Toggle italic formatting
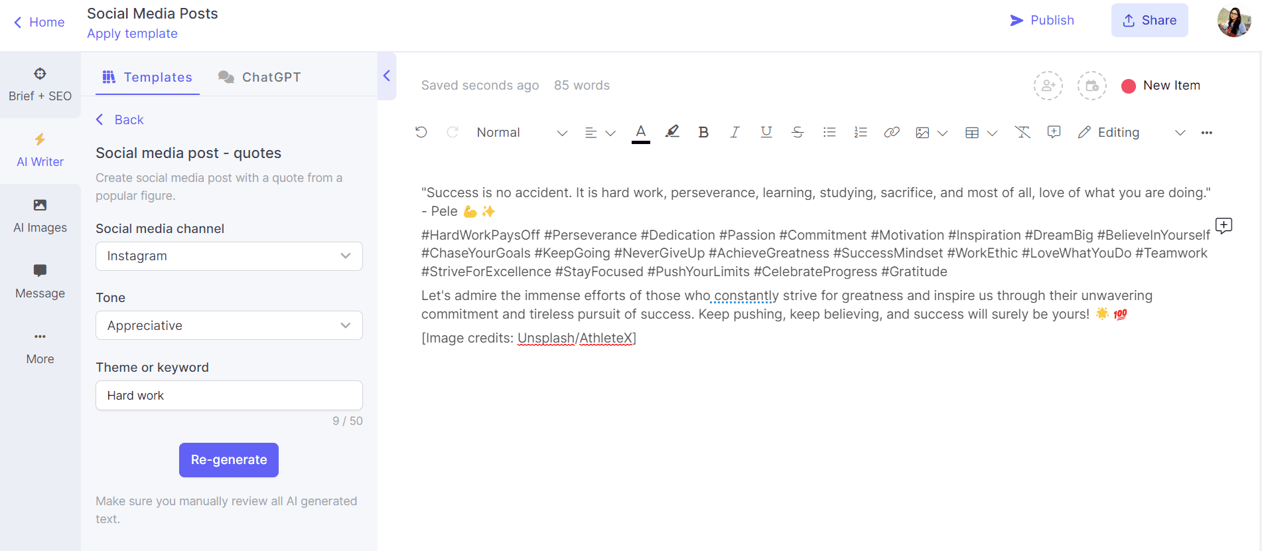Screen dimensions: 1262x551 735,132
